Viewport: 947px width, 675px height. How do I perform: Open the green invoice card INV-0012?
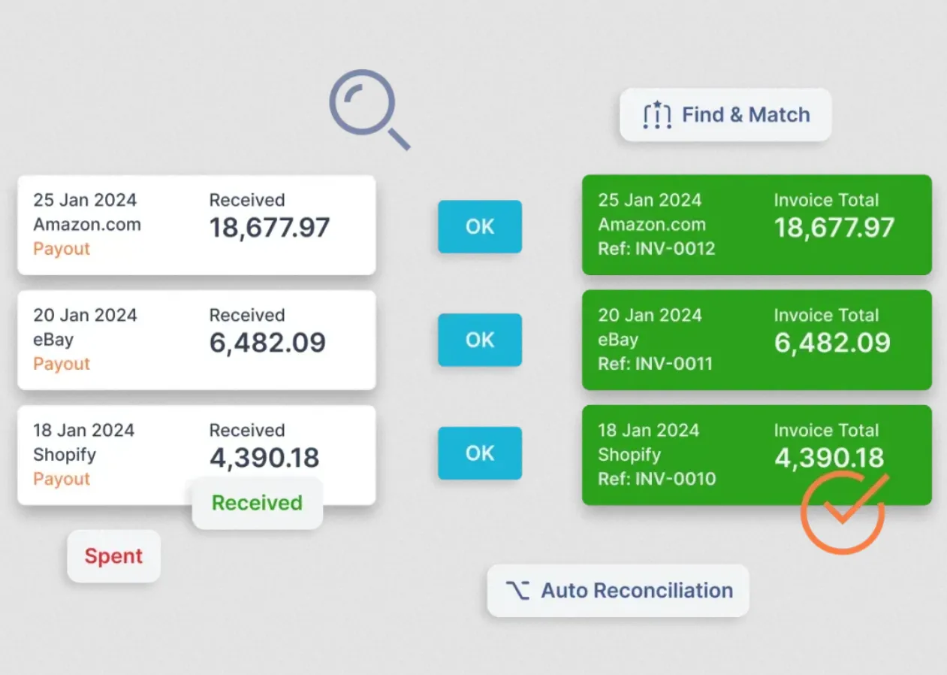click(757, 225)
